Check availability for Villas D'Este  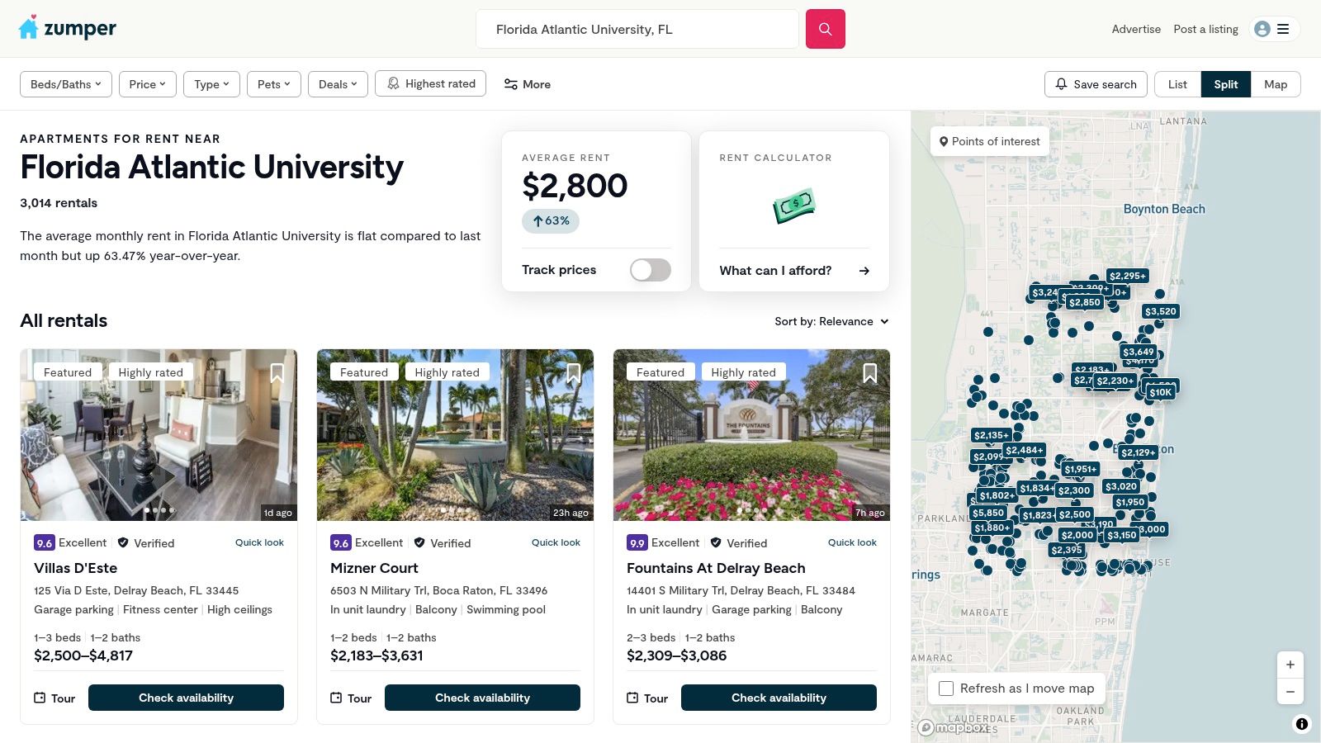click(x=186, y=698)
